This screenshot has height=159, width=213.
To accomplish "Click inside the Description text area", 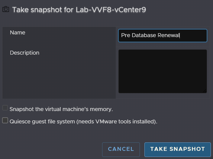I will click(x=163, y=71).
